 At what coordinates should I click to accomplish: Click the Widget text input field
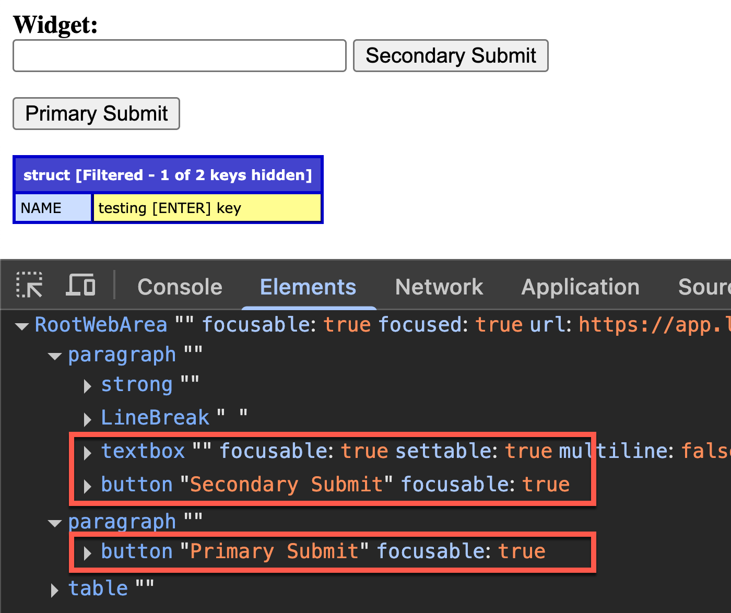click(x=179, y=55)
